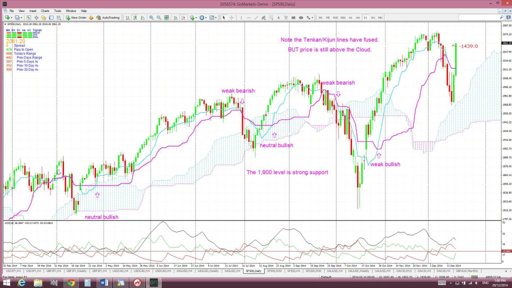
Task: Select the text label tool
Action: tap(286, 17)
